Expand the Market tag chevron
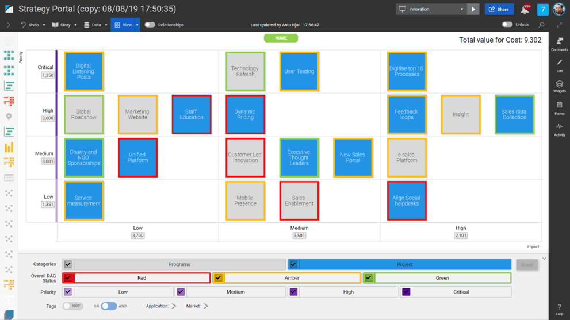The height and width of the screenshot is (320, 570). (x=206, y=306)
